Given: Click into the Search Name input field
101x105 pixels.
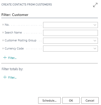Looking at the screenshot, I should tap(70, 33).
